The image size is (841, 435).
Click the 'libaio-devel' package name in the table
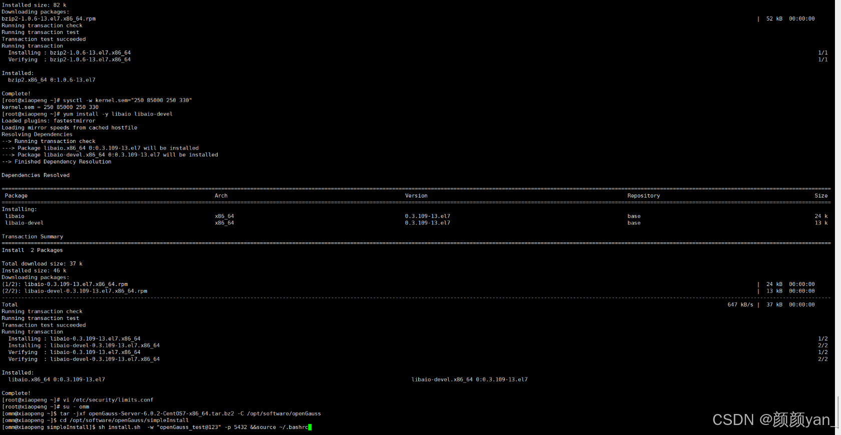(24, 223)
